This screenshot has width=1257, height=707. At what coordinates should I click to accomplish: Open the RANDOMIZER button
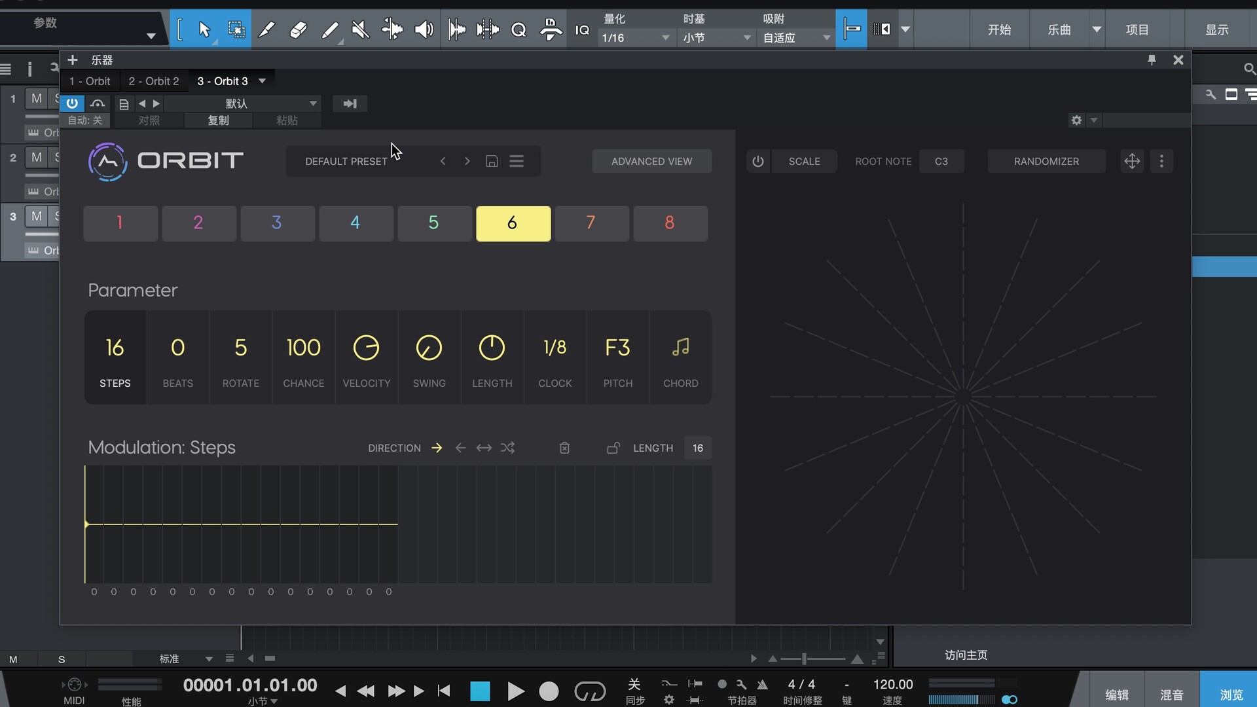[x=1046, y=161]
